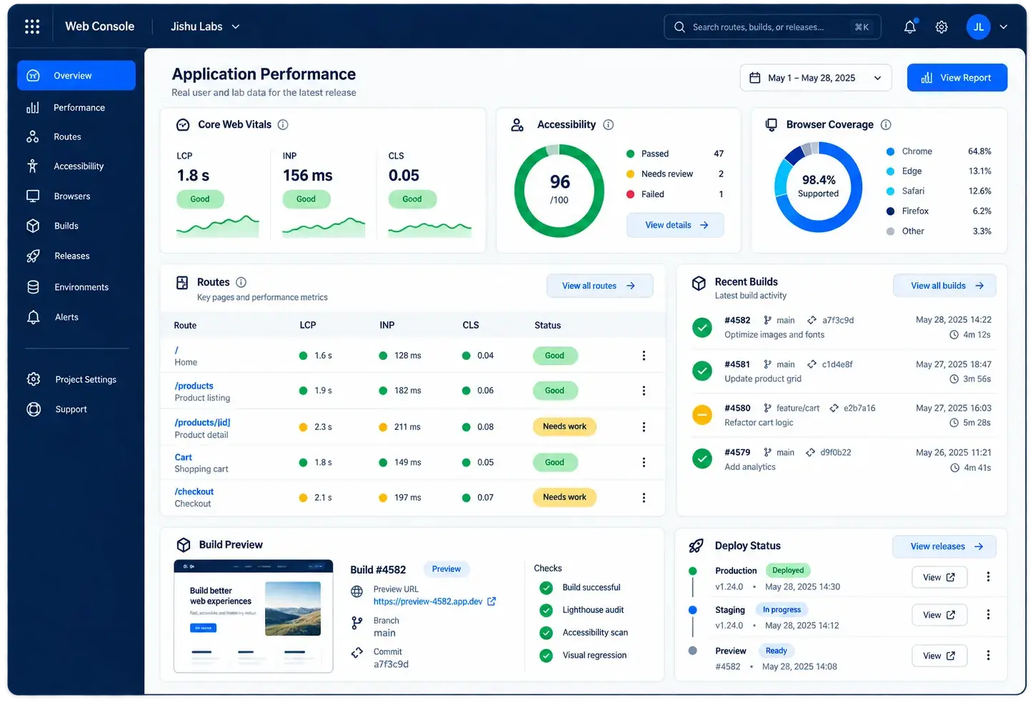
Task: Focus the search routes, builds, releases field
Action: coord(772,27)
